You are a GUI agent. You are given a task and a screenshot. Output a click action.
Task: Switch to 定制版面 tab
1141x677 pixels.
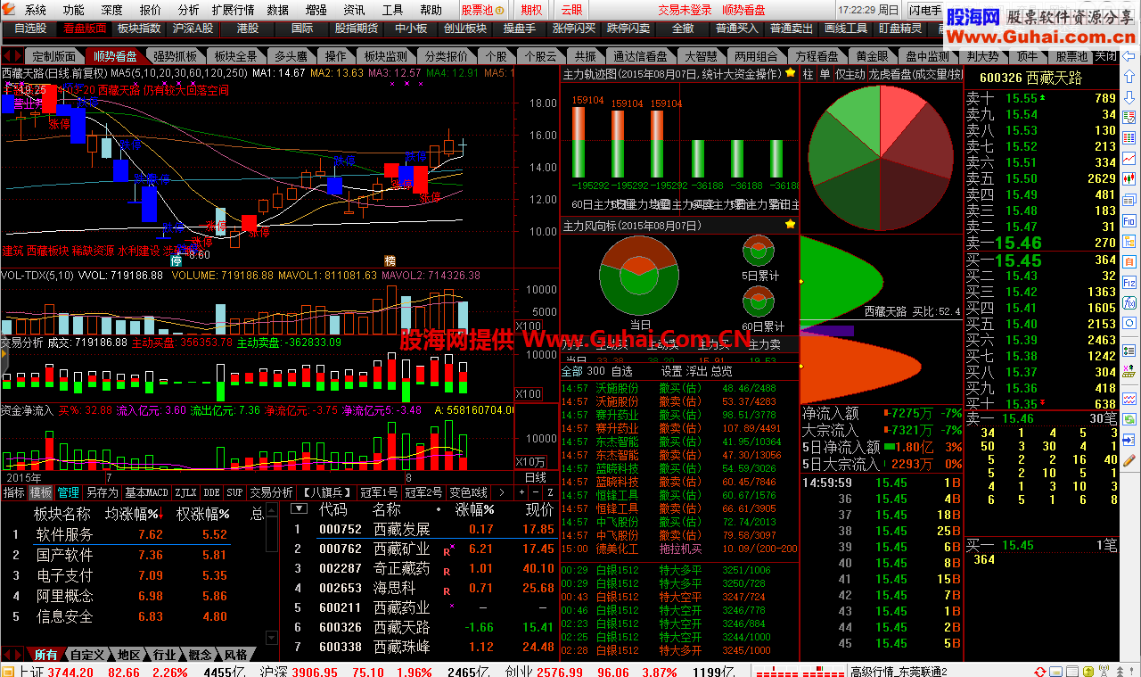tap(54, 56)
